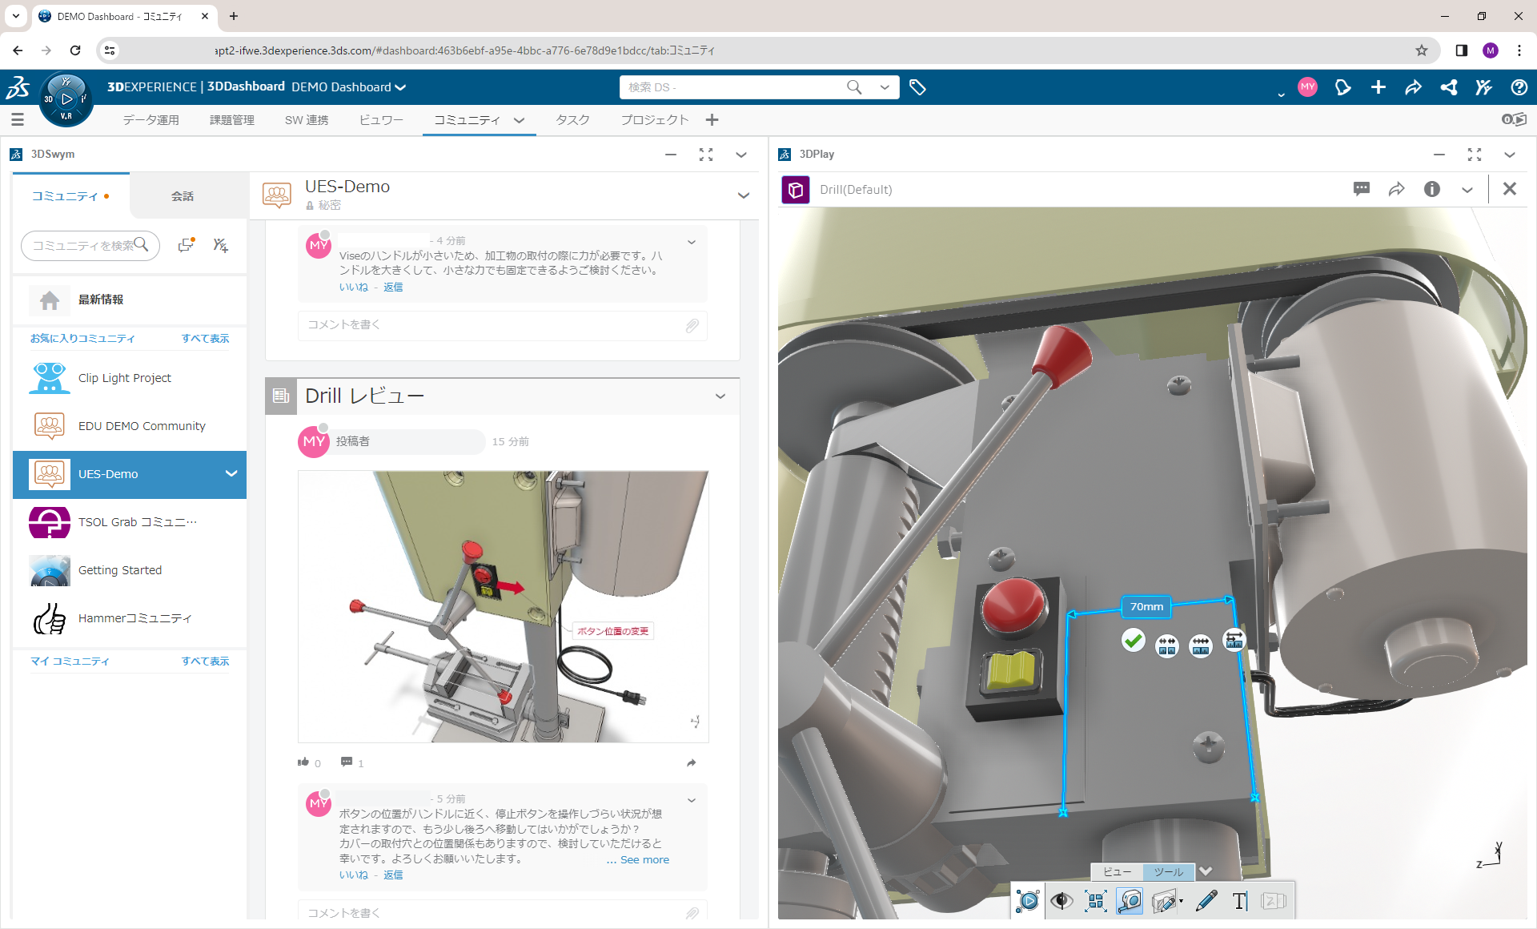
Task: Open the hamburger menu beside the tabs
Action: [18, 120]
